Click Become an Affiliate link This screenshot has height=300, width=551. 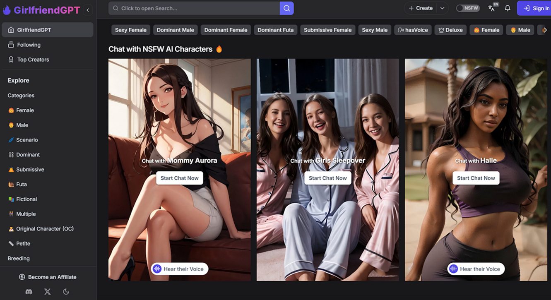48,277
